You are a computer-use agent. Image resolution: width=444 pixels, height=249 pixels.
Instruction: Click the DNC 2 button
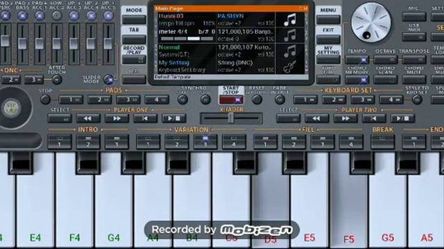click(x=11, y=80)
